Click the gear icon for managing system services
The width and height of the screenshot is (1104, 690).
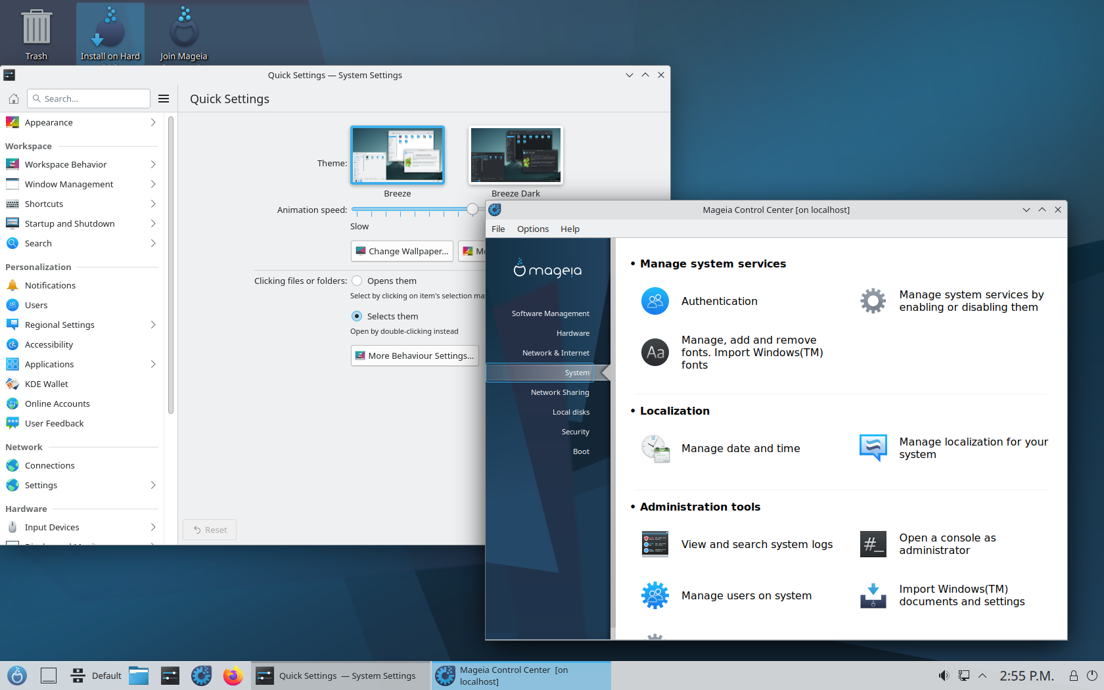[873, 301]
